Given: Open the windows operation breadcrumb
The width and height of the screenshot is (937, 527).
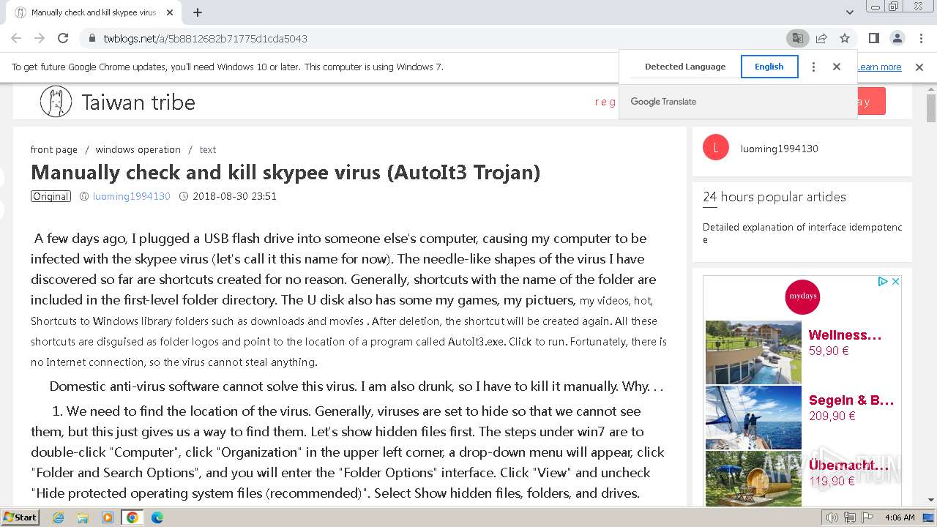Looking at the screenshot, I should point(138,149).
